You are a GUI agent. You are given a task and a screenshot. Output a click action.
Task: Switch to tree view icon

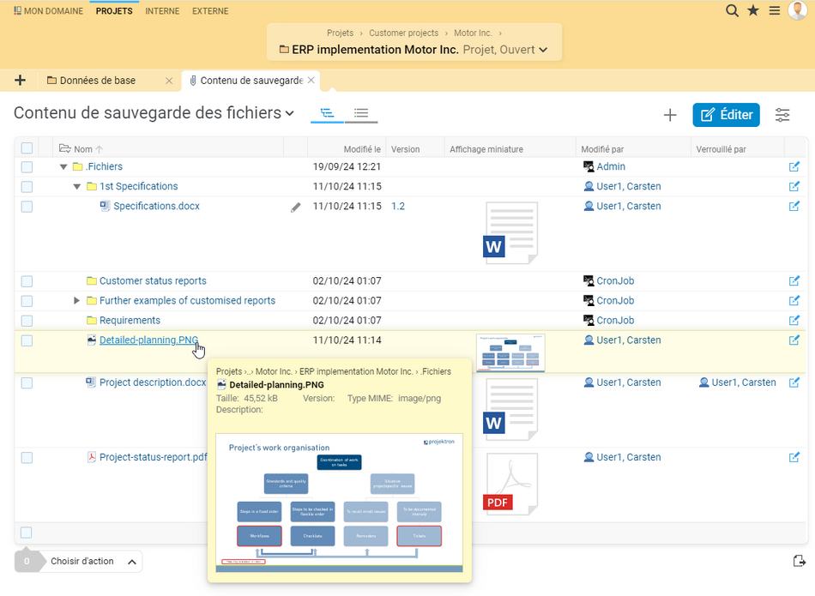[x=327, y=113]
